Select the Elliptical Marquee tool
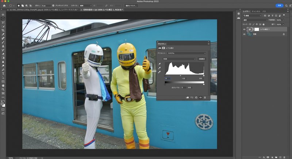This screenshot has width=292, height=159. (3, 19)
